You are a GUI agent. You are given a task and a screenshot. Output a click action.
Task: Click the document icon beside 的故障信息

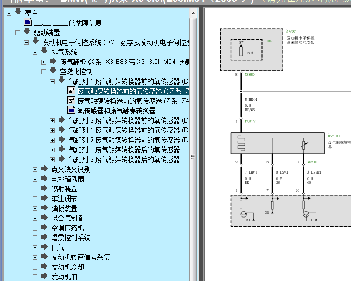[x=28, y=23]
